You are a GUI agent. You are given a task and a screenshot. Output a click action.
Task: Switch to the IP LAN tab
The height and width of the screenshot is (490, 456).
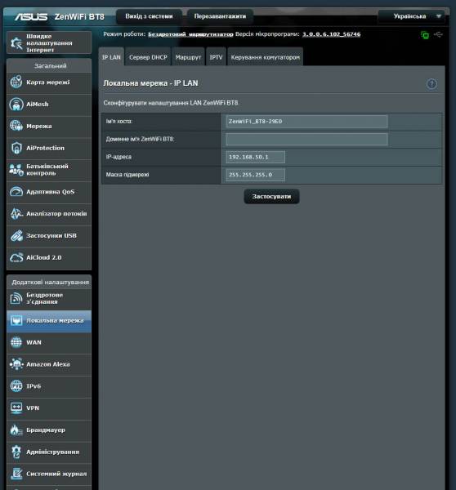coord(111,57)
